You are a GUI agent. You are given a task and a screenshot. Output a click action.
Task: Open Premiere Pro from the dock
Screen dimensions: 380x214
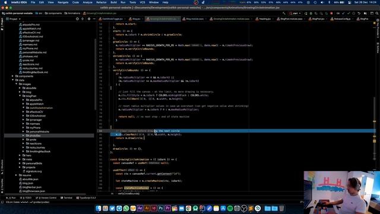pos(167,208)
